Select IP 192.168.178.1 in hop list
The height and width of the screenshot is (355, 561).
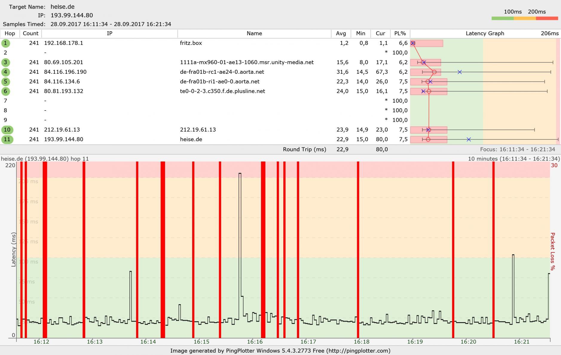(x=64, y=43)
